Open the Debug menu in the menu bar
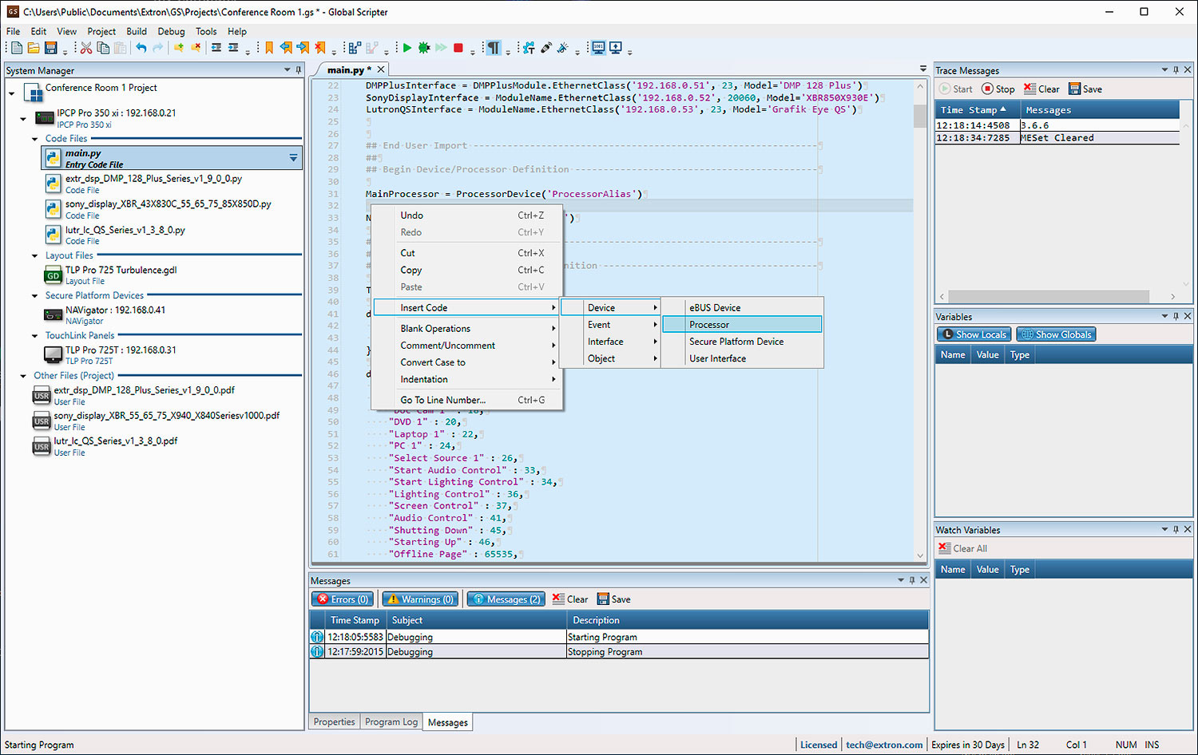 coord(171,31)
